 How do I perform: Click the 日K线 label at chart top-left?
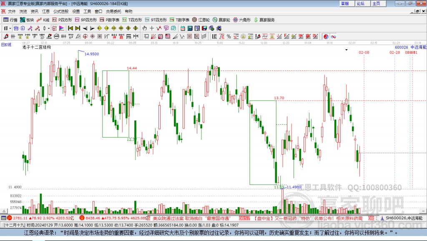(6, 45)
